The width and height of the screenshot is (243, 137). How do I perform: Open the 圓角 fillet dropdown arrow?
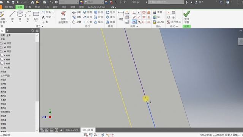tap(53, 12)
